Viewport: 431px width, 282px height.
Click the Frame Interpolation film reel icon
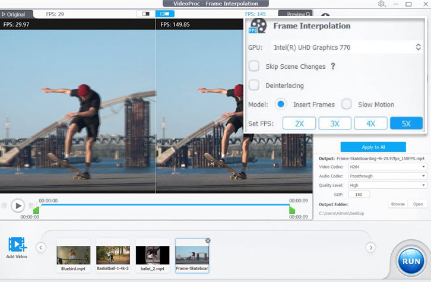coord(258,26)
